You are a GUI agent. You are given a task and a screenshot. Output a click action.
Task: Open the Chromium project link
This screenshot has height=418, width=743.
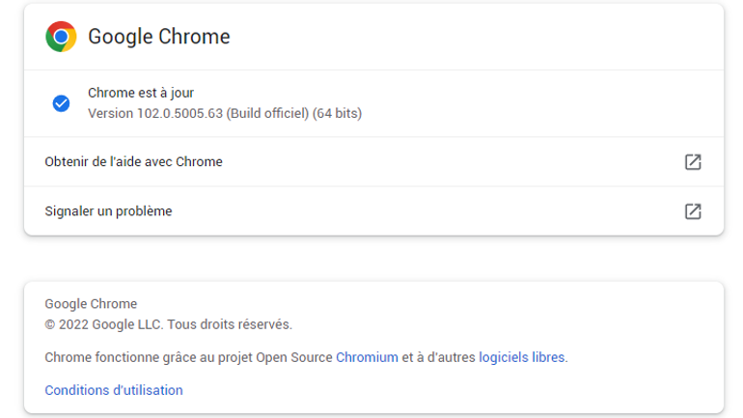(x=368, y=357)
